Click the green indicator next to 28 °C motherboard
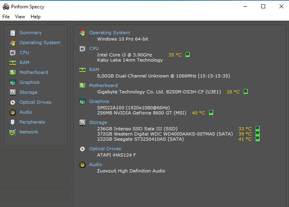 (246, 91)
